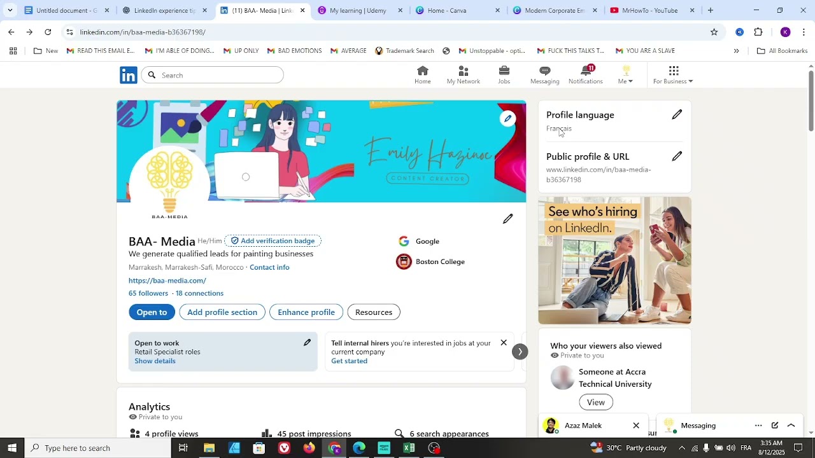Image resolution: width=815 pixels, height=458 pixels.
Task: Open the baa-media.com website link
Action: point(167,281)
